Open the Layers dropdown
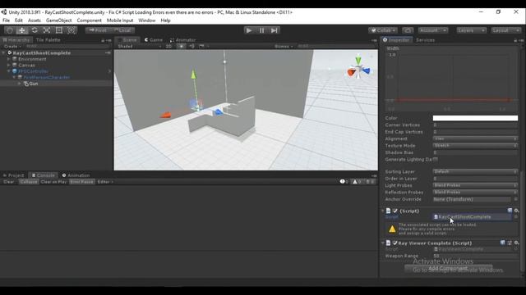Screen dimensions: 526x295 click(471, 30)
